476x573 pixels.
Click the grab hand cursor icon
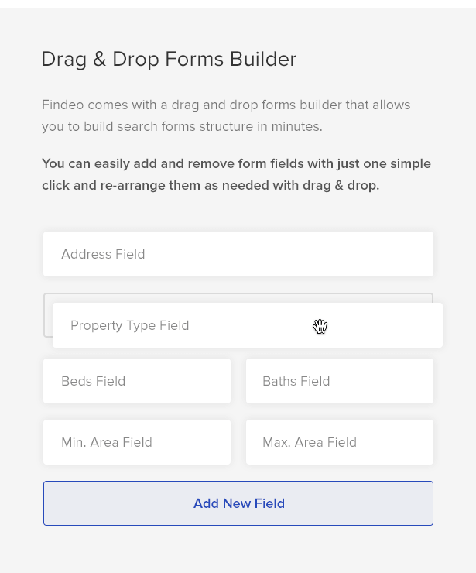pyautogui.click(x=320, y=326)
